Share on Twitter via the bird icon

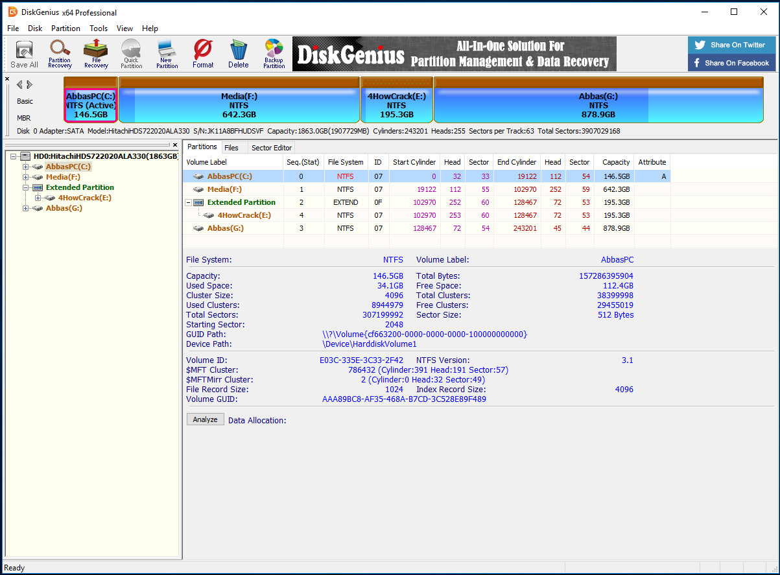pos(700,45)
